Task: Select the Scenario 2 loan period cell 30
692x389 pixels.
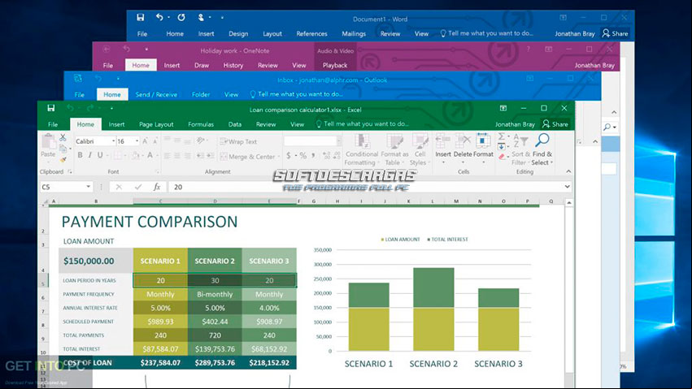Action: (215, 281)
